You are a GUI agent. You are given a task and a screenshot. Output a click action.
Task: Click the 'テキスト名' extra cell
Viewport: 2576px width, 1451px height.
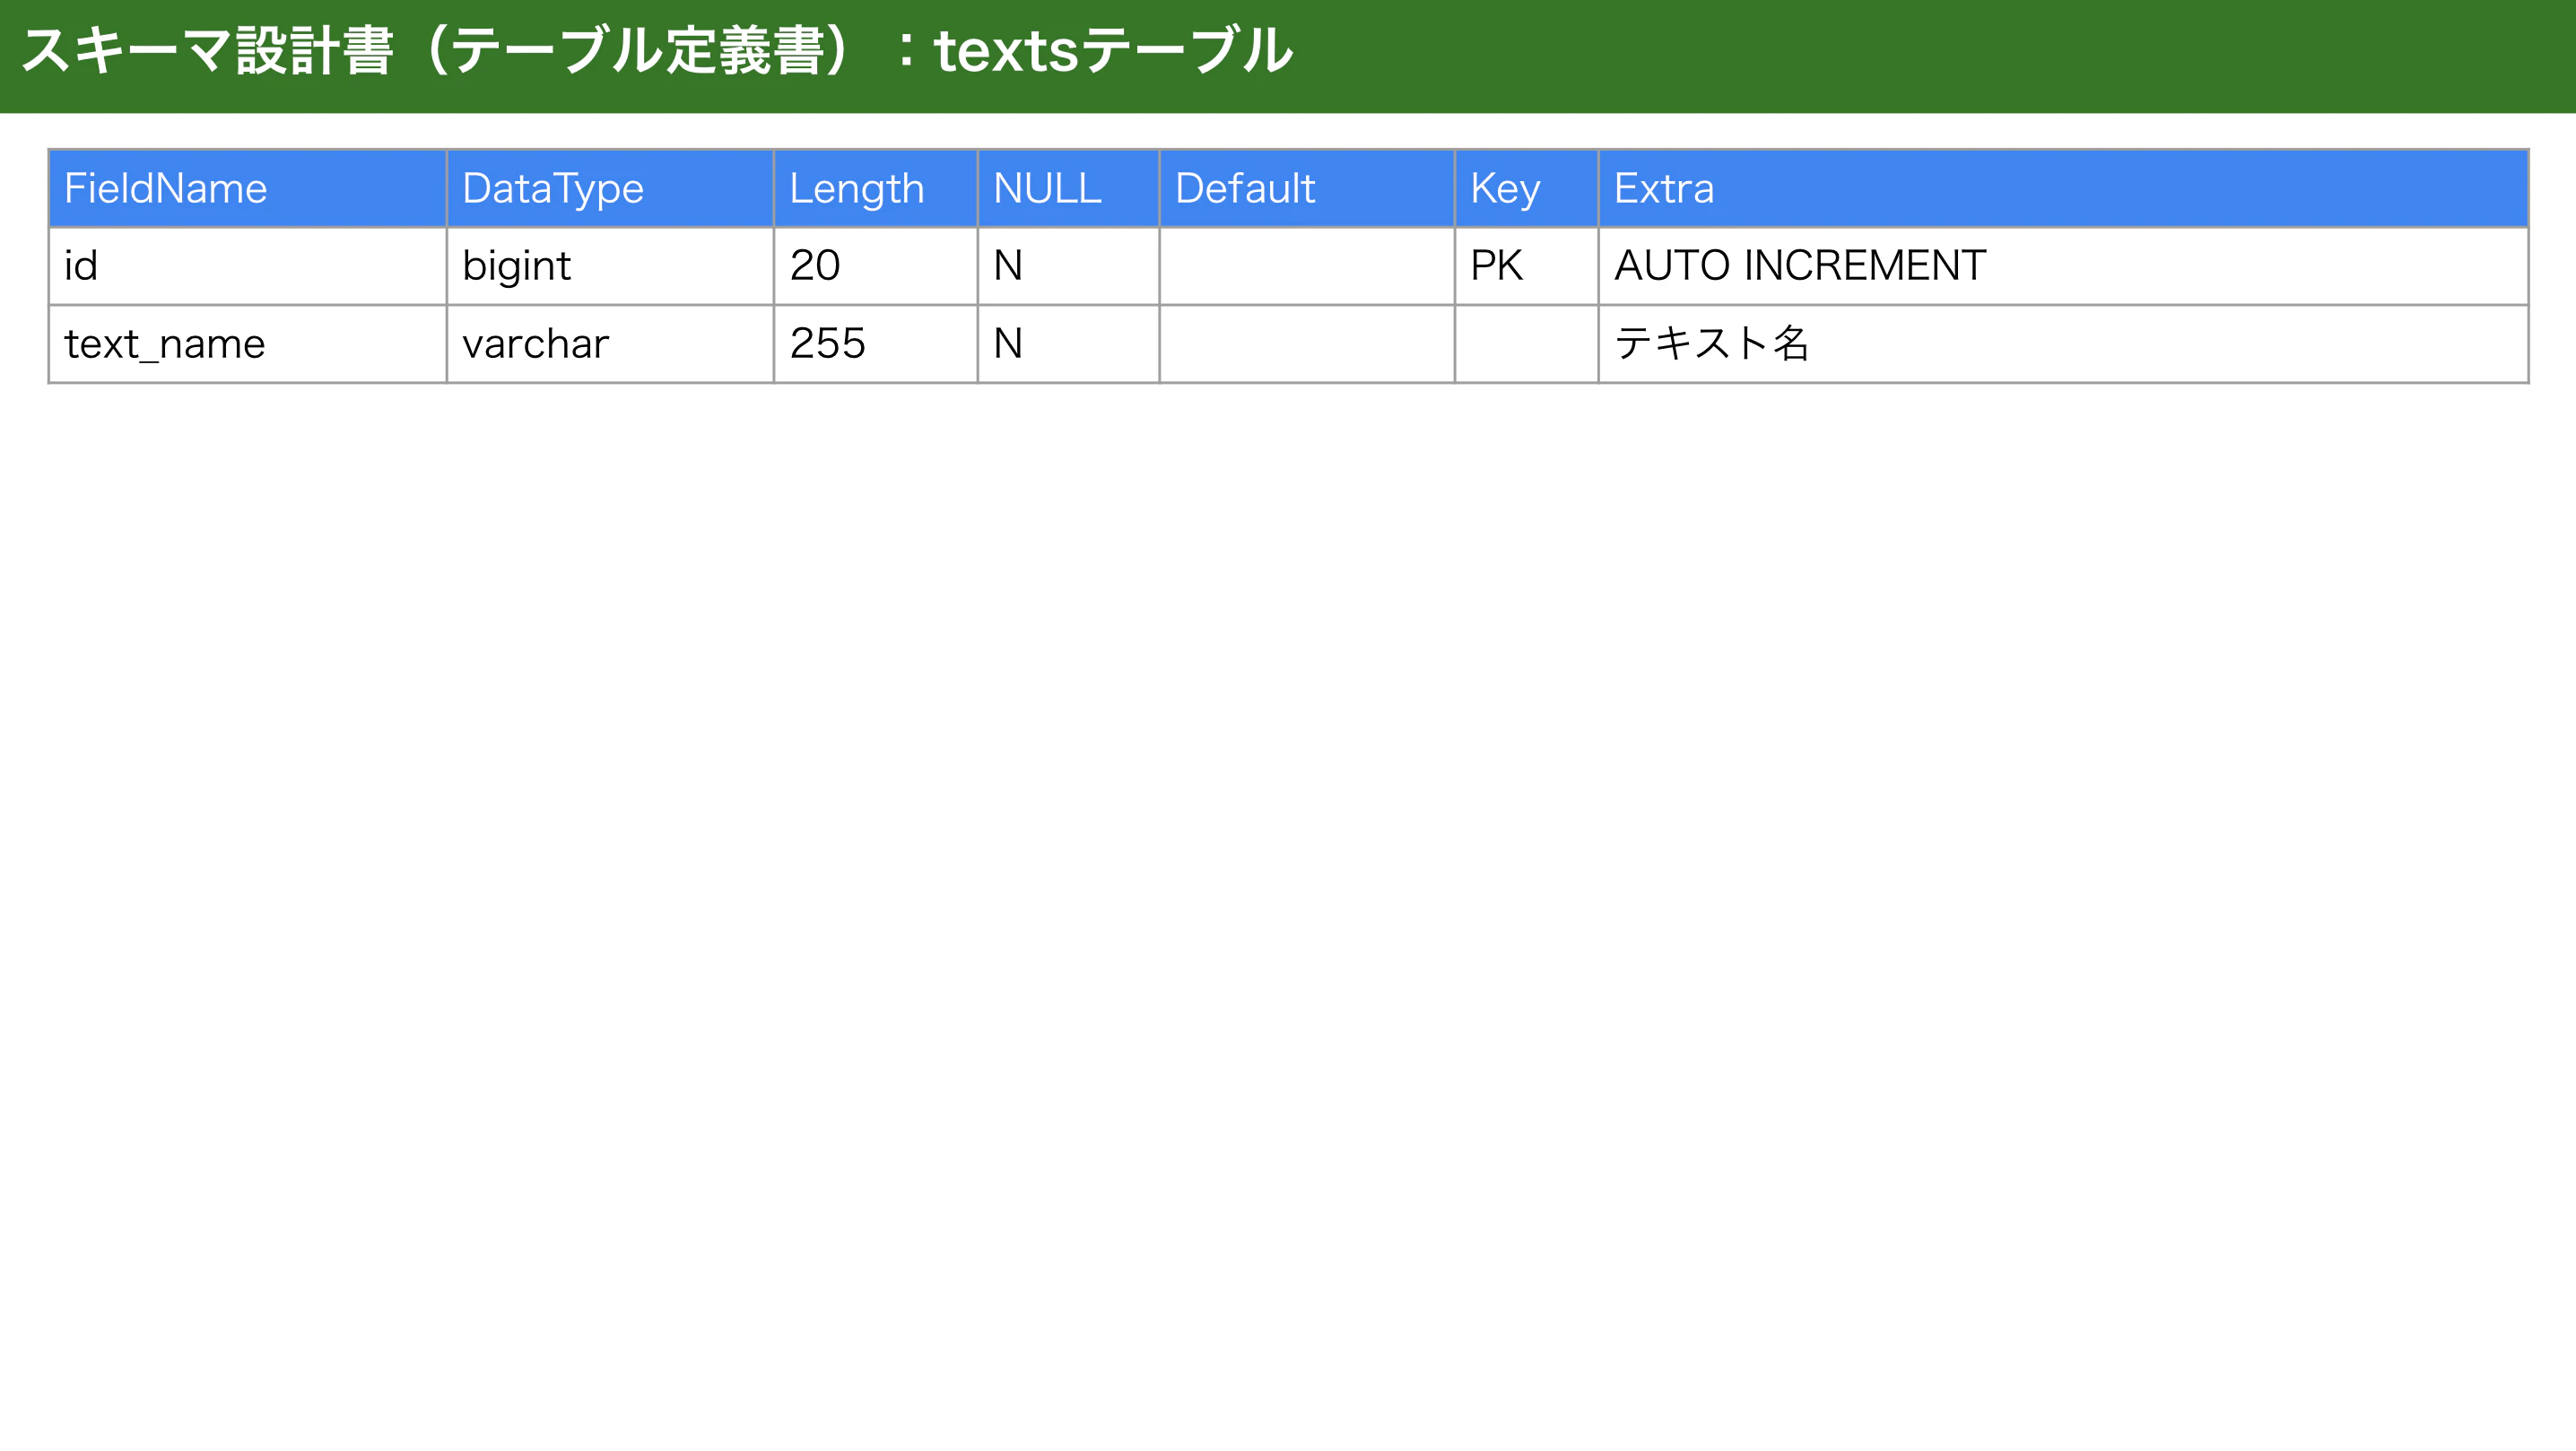pyautogui.click(x=2063, y=344)
